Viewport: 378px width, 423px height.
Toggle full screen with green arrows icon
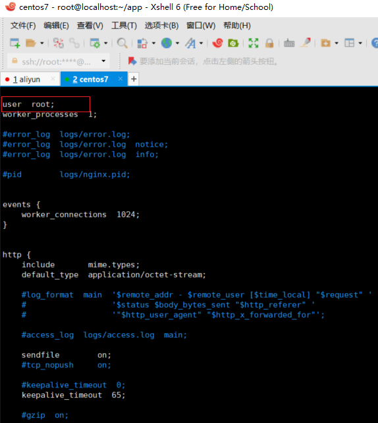(254, 43)
